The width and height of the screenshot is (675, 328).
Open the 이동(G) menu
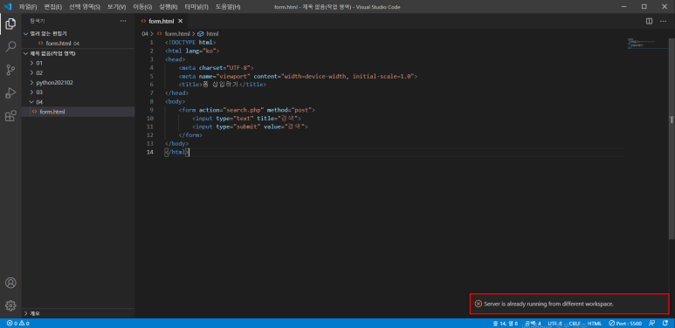pyautogui.click(x=142, y=7)
